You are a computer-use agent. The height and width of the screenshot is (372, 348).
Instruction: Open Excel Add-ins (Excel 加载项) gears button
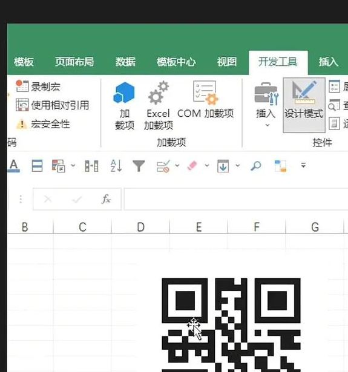[159, 106]
